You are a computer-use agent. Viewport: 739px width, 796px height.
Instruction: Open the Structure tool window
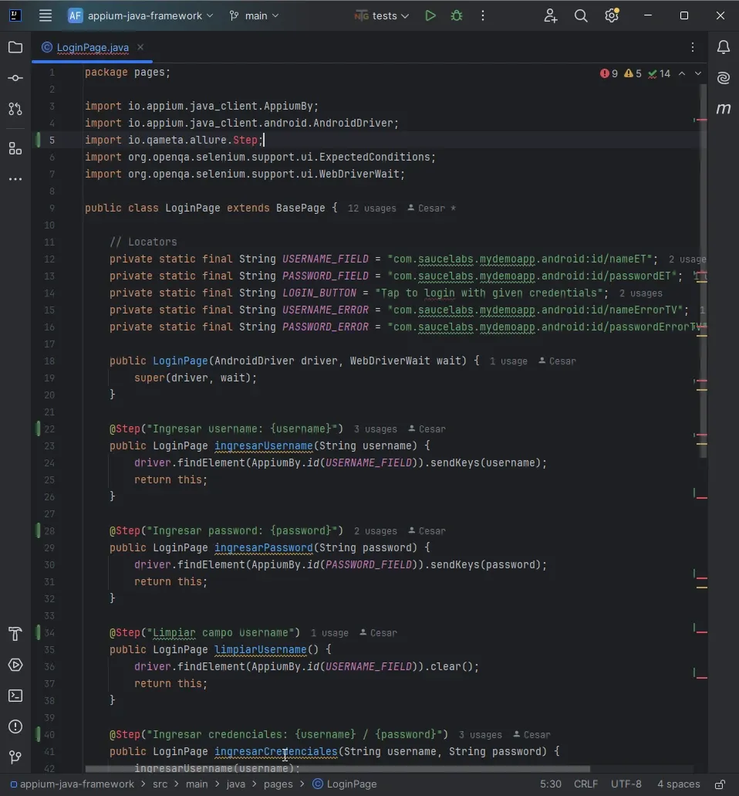(15, 148)
